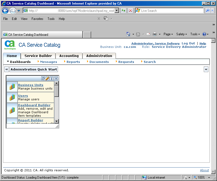The width and height of the screenshot is (217, 181).
Task: Refresh the page with the green arrows icon
Action: point(123,10)
